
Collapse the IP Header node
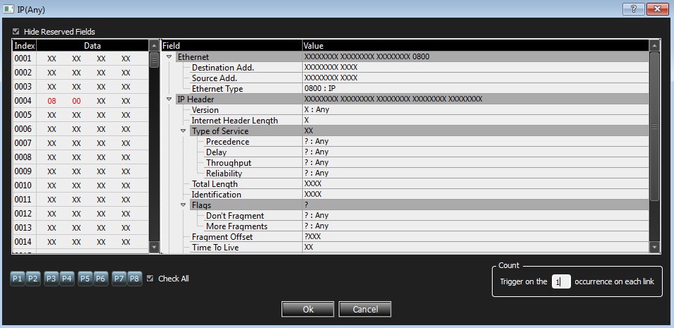tap(169, 99)
